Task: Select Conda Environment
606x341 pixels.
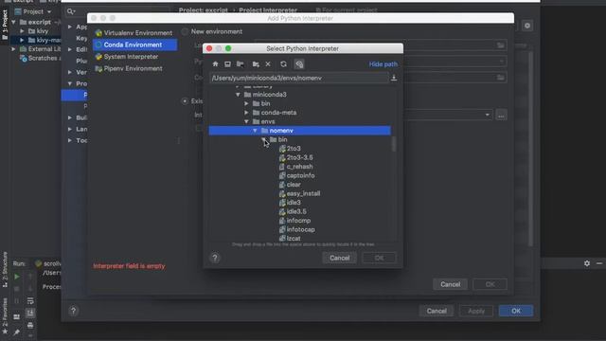Action: click(x=134, y=45)
